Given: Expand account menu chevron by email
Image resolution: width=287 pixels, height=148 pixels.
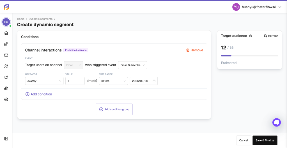Looking at the screenshot, I should click(x=280, y=7).
